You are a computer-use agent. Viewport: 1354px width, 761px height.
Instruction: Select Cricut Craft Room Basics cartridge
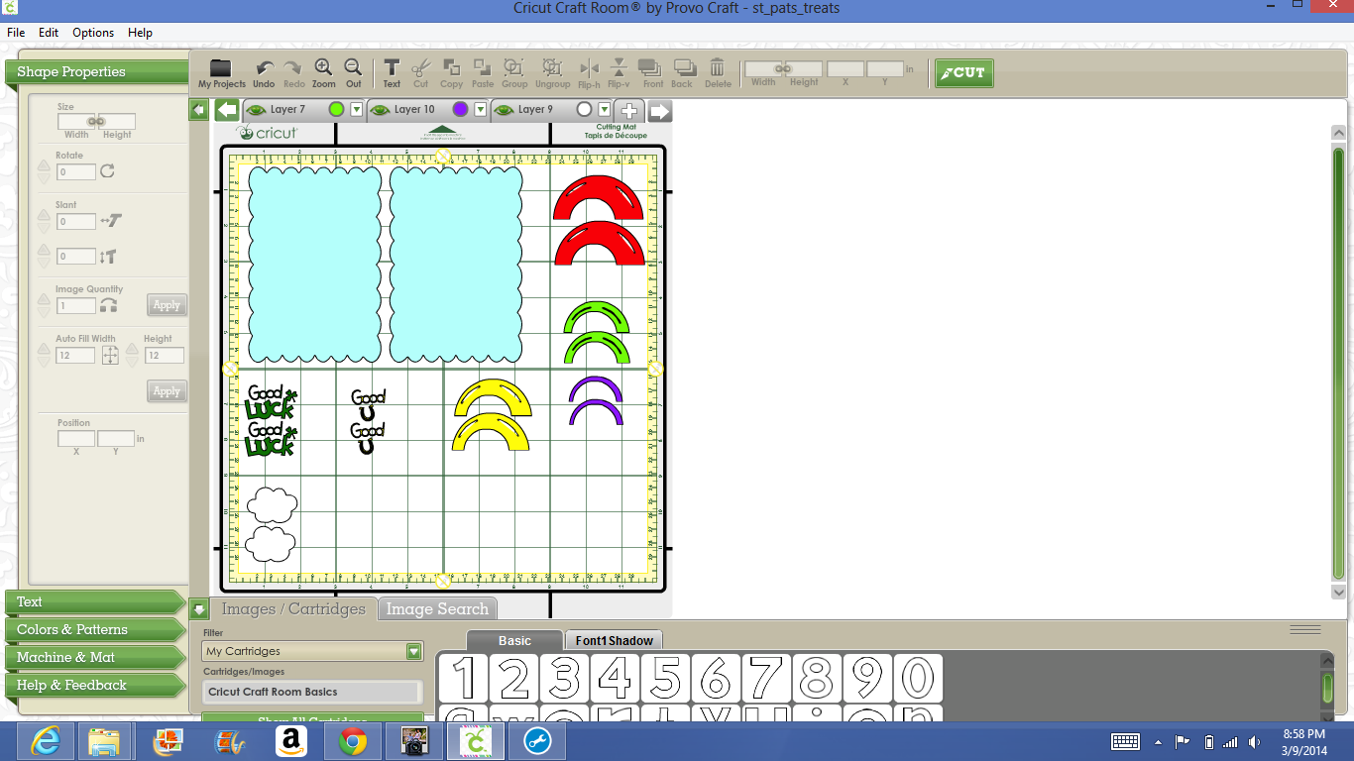pos(312,692)
